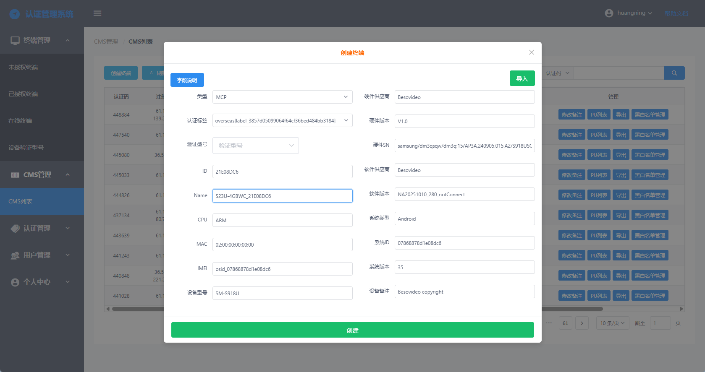Click the system logo icon
This screenshot has height=372, width=705.
(x=15, y=14)
